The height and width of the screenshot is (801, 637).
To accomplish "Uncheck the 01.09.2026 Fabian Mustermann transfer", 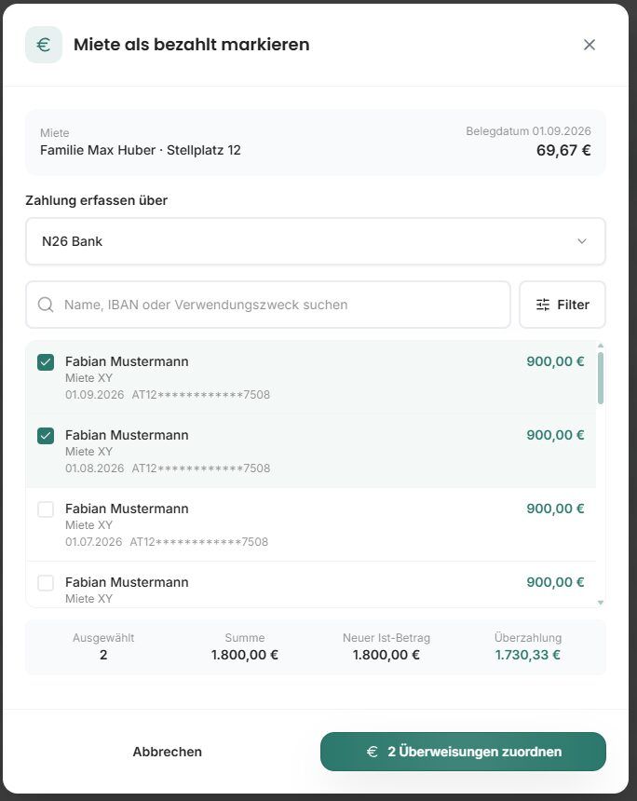I will click(x=46, y=362).
